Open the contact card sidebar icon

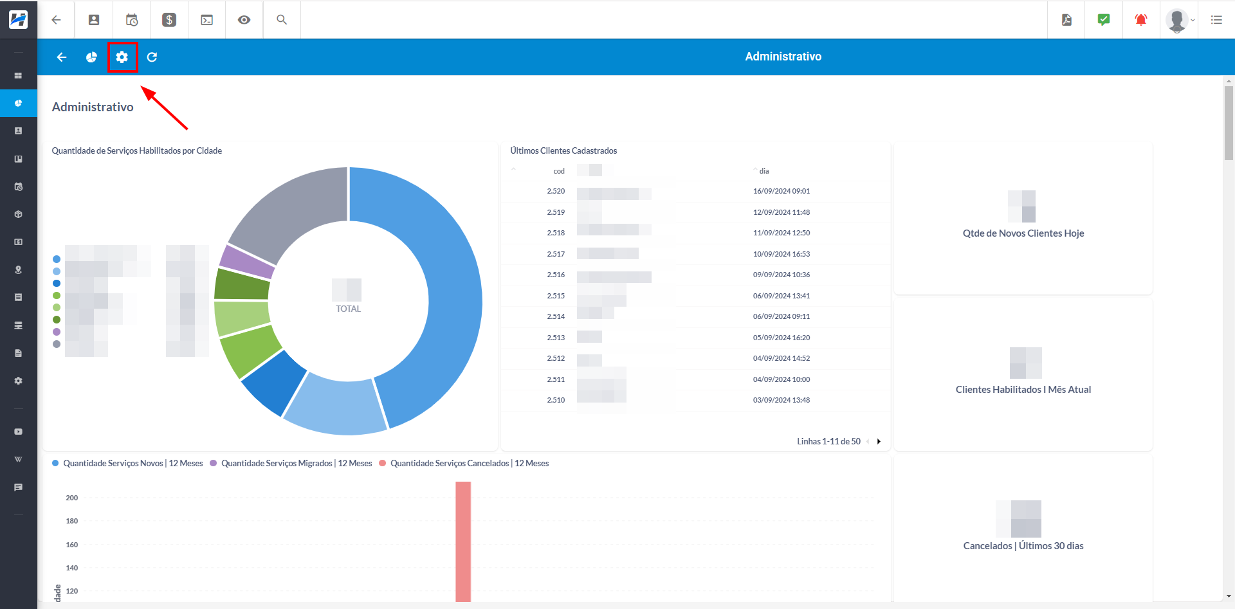click(x=19, y=131)
